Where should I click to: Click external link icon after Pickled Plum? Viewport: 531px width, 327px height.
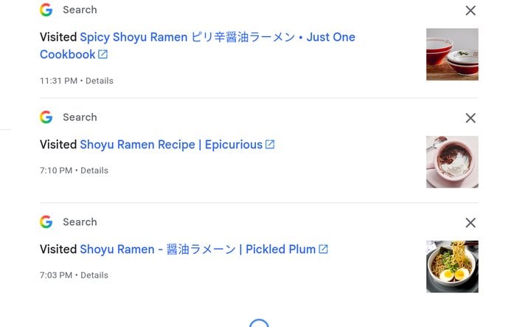pos(324,249)
